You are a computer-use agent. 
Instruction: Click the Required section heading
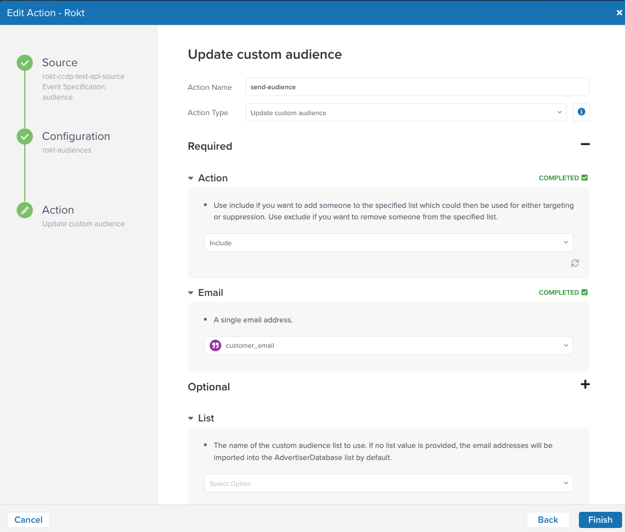(x=210, y=146)
